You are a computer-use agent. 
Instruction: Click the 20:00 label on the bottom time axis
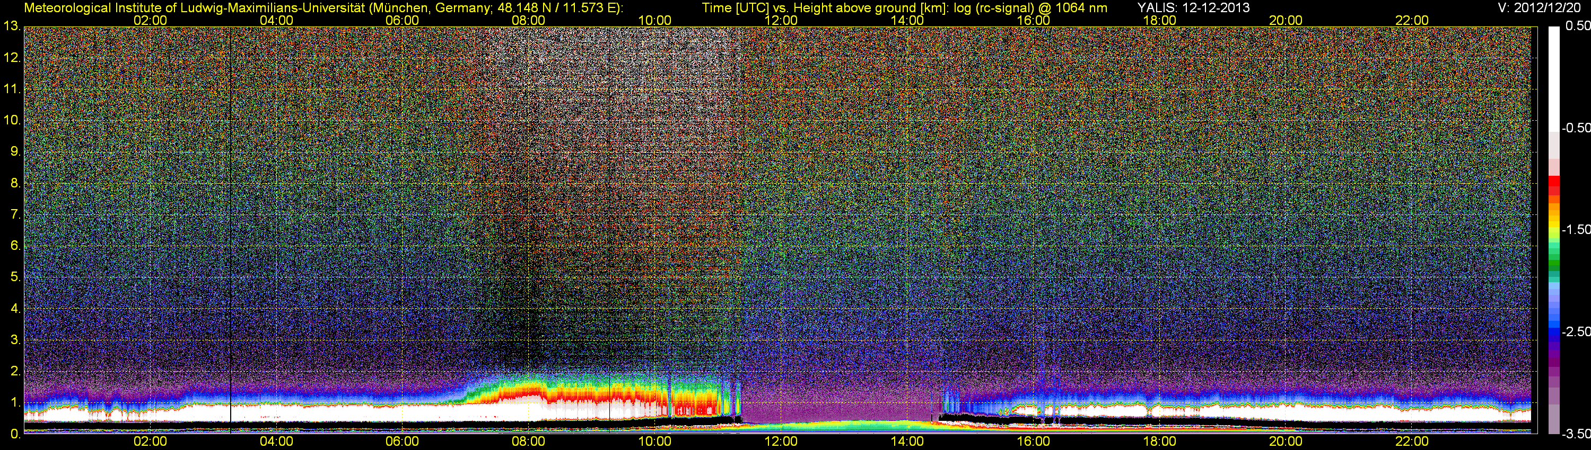tap(1286, 442)
